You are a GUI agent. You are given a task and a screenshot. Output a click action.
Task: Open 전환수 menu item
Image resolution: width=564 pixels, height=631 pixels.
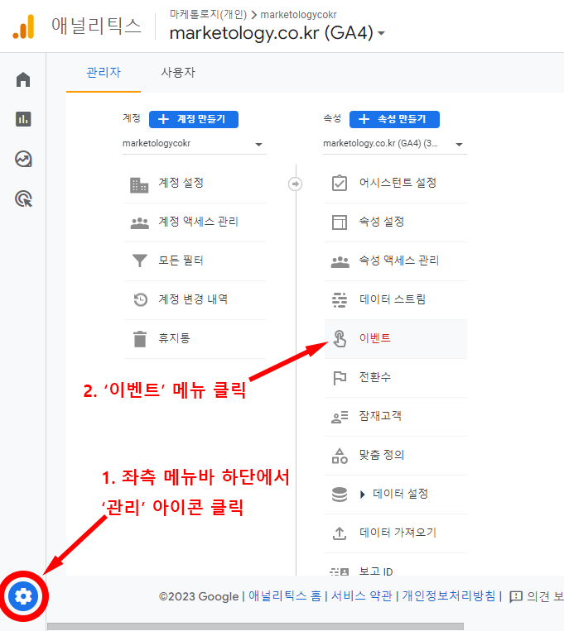(x=396, y=378)
